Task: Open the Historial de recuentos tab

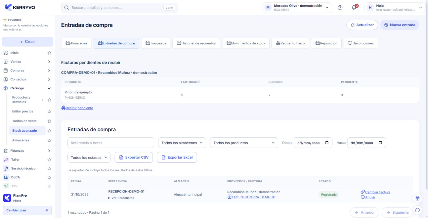Action: click(x=196, y=43)
